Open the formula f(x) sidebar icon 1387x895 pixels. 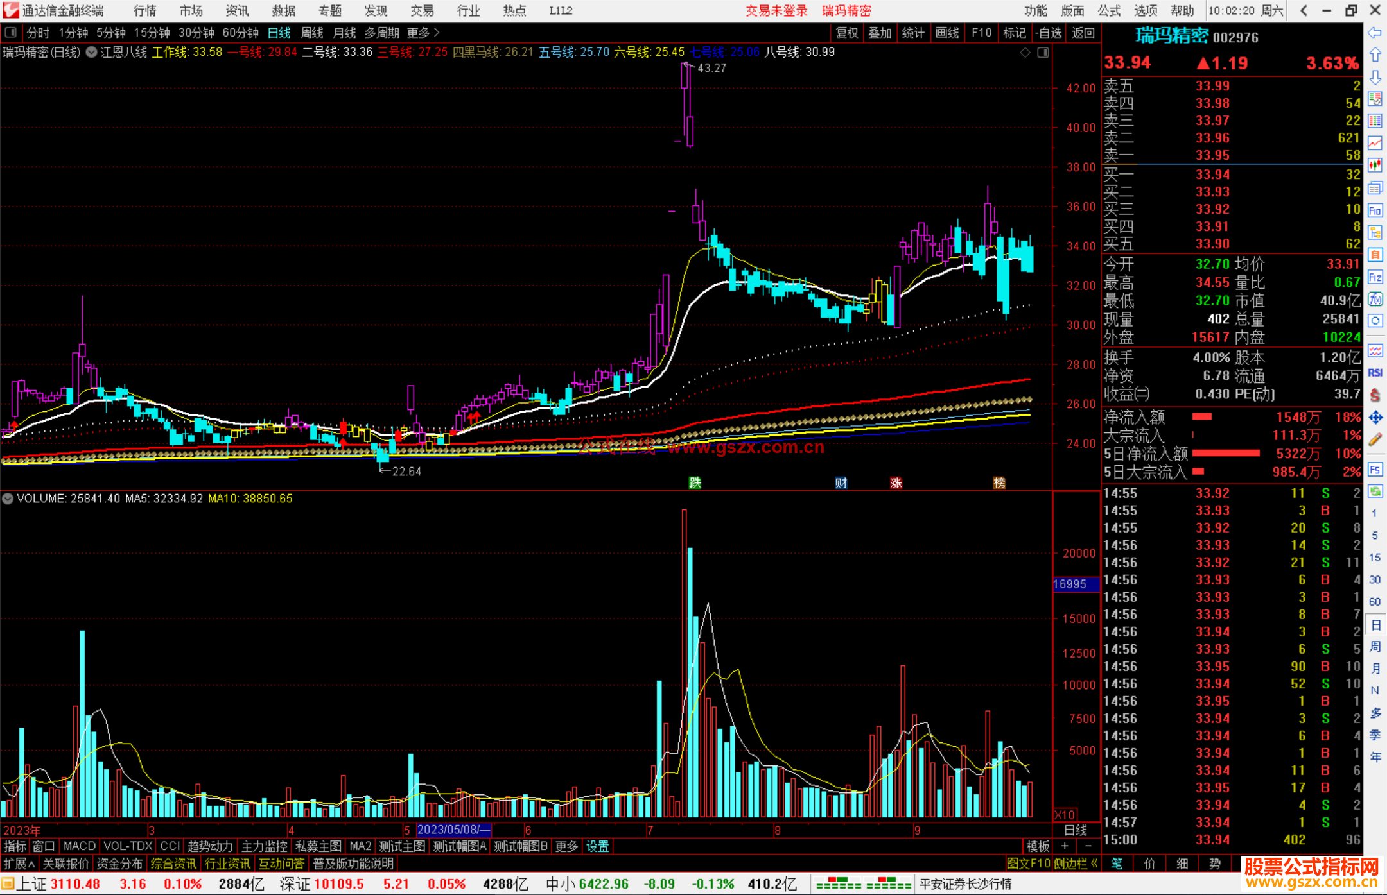[x=1375, y=299]
